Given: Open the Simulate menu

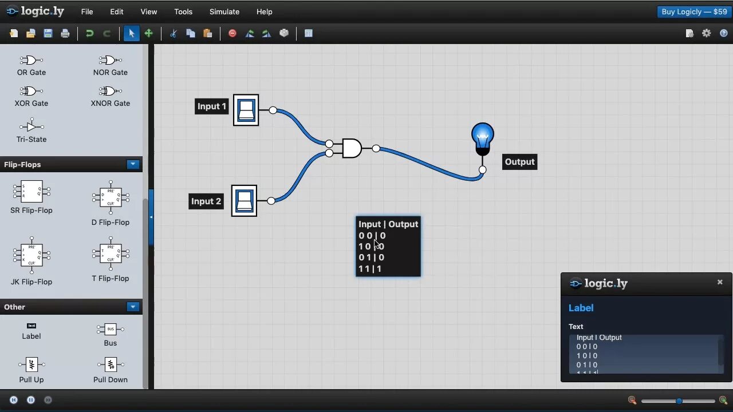Looking at the screenshot, I should (x=224, y=11).
